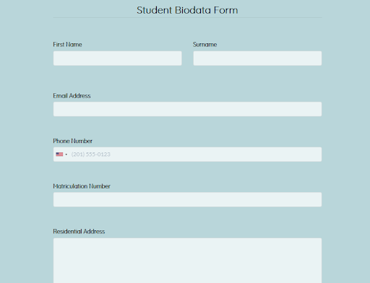Viewport: 370px width, 283px height.
Task: Click the Residential Address label
Action: (x=79, y=232)
